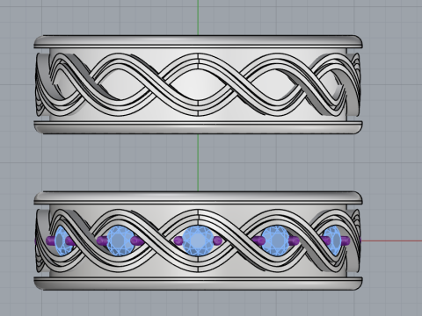
Task: Select the rightmost blue gemstone on lower ring
Action: point(333,241)
